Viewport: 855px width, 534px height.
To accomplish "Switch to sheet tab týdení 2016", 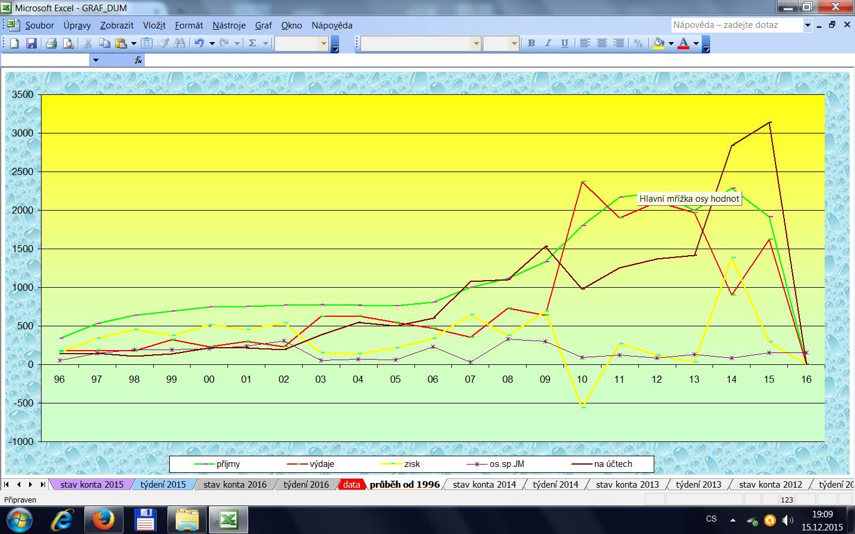I will (x=306, y=485).
